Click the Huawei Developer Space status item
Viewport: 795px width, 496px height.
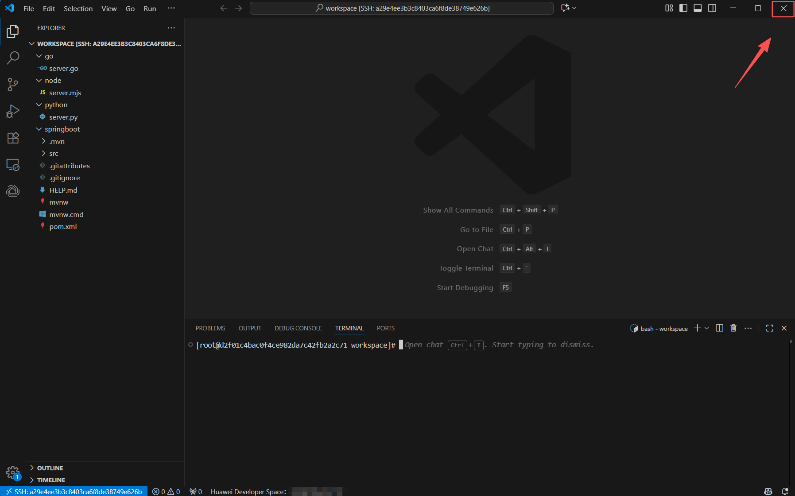(x=276, y=492)
